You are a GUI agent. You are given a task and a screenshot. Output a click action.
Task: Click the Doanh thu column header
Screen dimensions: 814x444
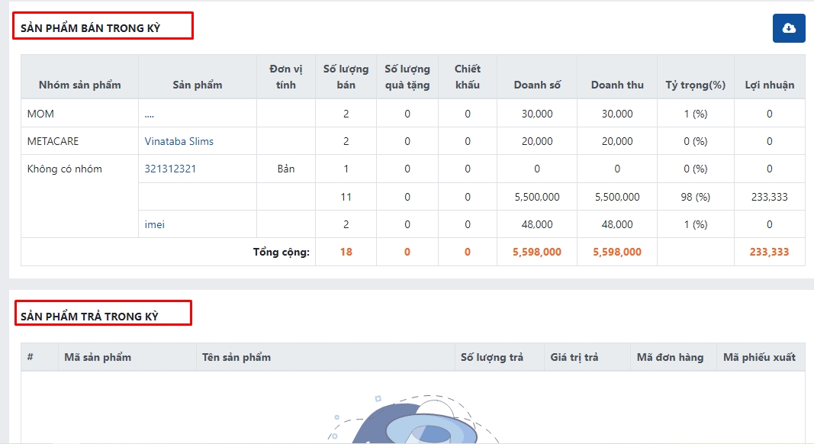[x=617, y=85]
